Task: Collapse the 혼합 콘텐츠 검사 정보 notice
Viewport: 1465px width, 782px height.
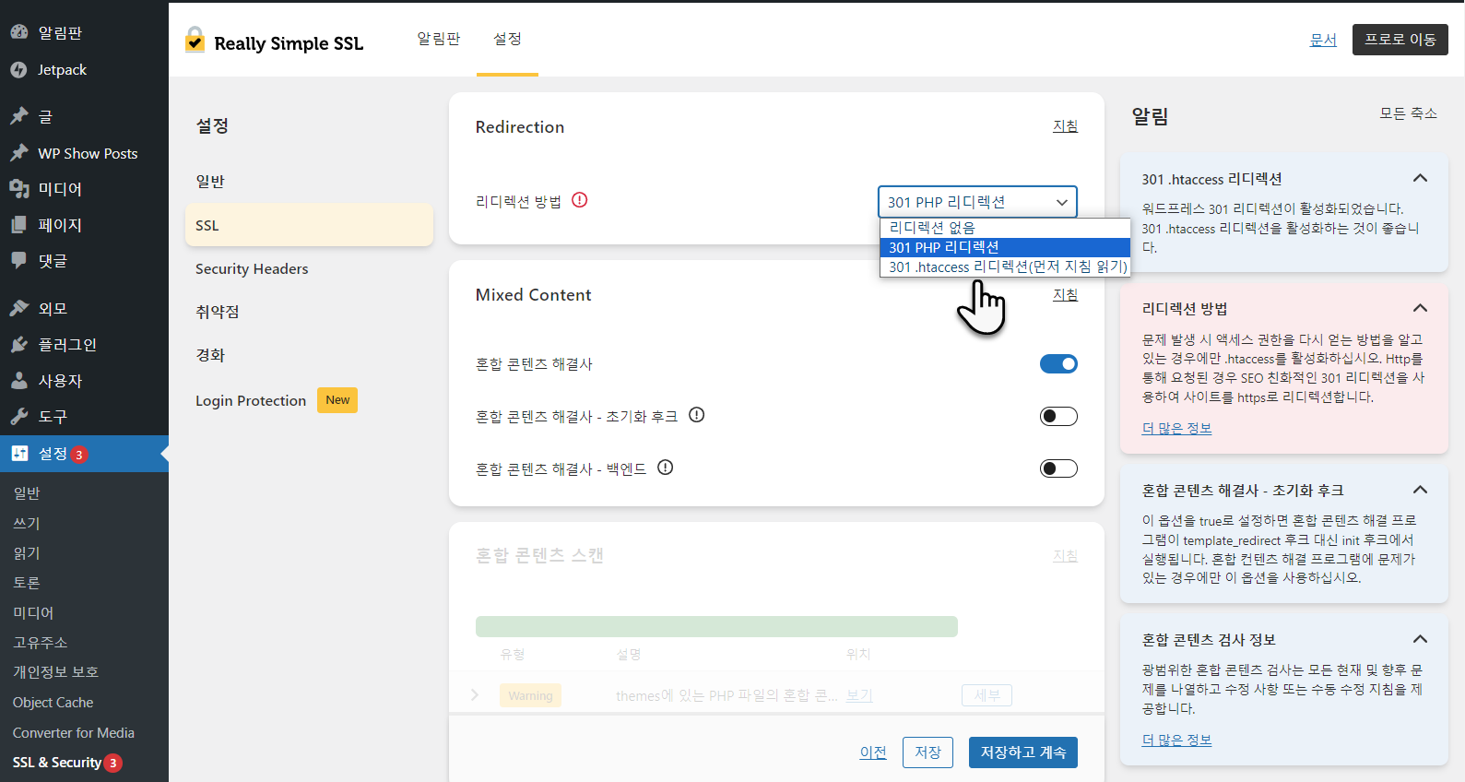Action: coord(1420,639)
